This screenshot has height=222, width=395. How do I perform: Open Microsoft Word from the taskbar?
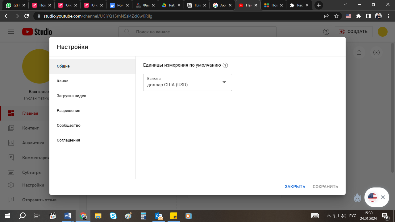pyautogui.click(x=68, y=216)
